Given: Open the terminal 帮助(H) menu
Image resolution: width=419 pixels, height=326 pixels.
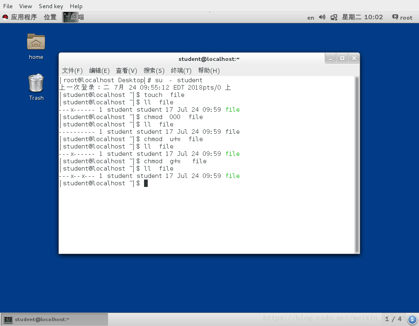Looking at the screenshot, I should click(x=209, y=70).
